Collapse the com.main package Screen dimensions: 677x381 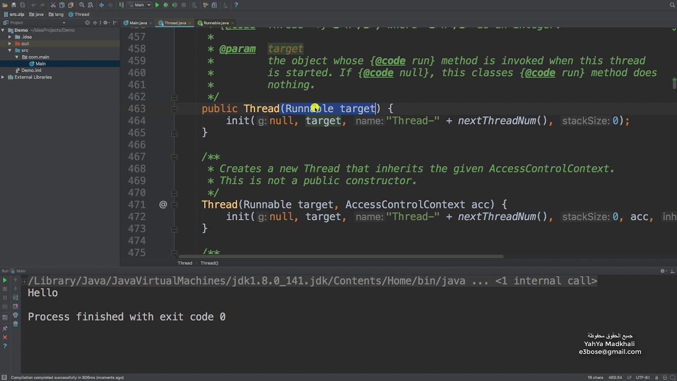16,57
